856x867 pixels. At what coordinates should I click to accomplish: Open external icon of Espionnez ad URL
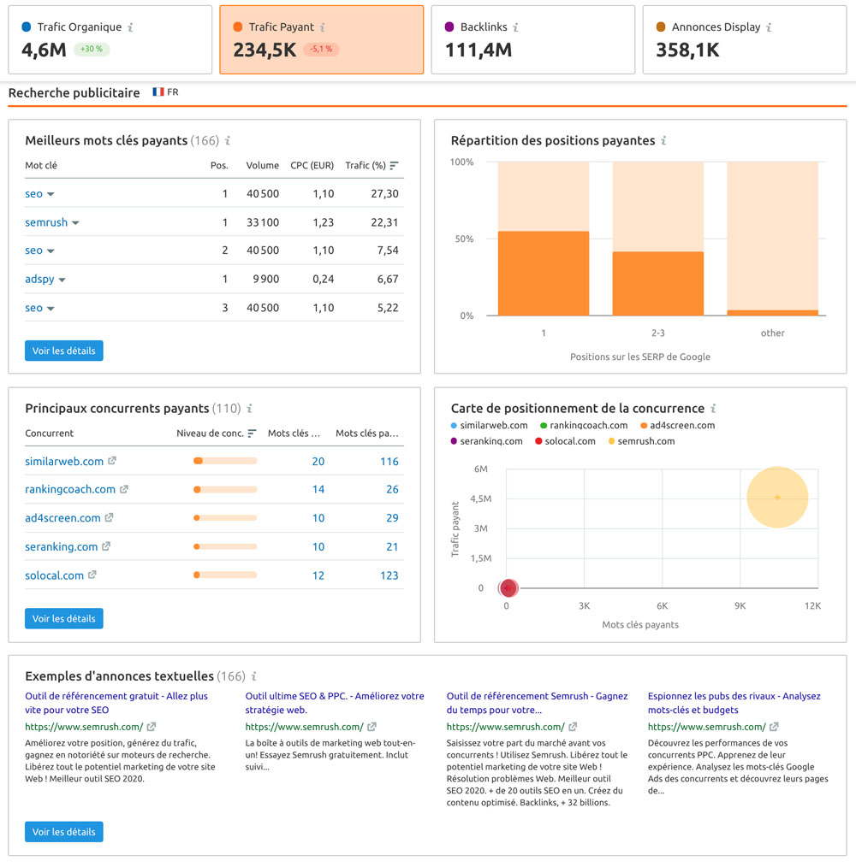(x=775, y=727)
